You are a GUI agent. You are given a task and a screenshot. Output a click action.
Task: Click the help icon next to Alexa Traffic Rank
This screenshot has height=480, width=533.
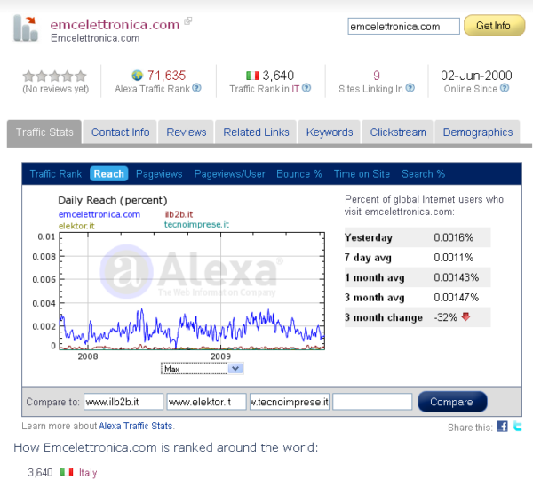point(196,88)
